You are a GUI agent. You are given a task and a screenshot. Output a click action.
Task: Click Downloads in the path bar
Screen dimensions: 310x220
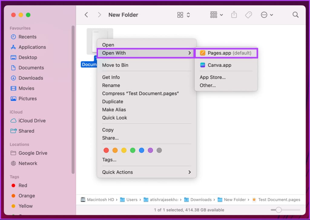[x=198, y=200]
